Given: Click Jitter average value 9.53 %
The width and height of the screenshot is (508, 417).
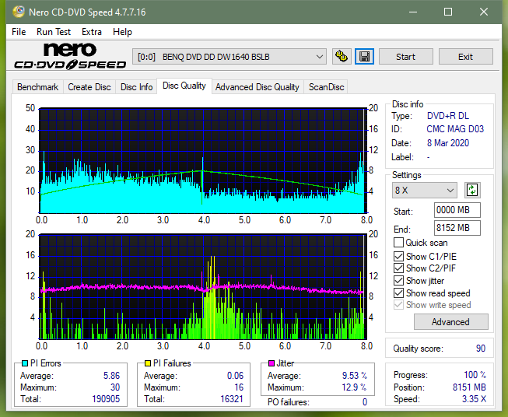Looking at the screenshot, I should (x=355, y=376).
